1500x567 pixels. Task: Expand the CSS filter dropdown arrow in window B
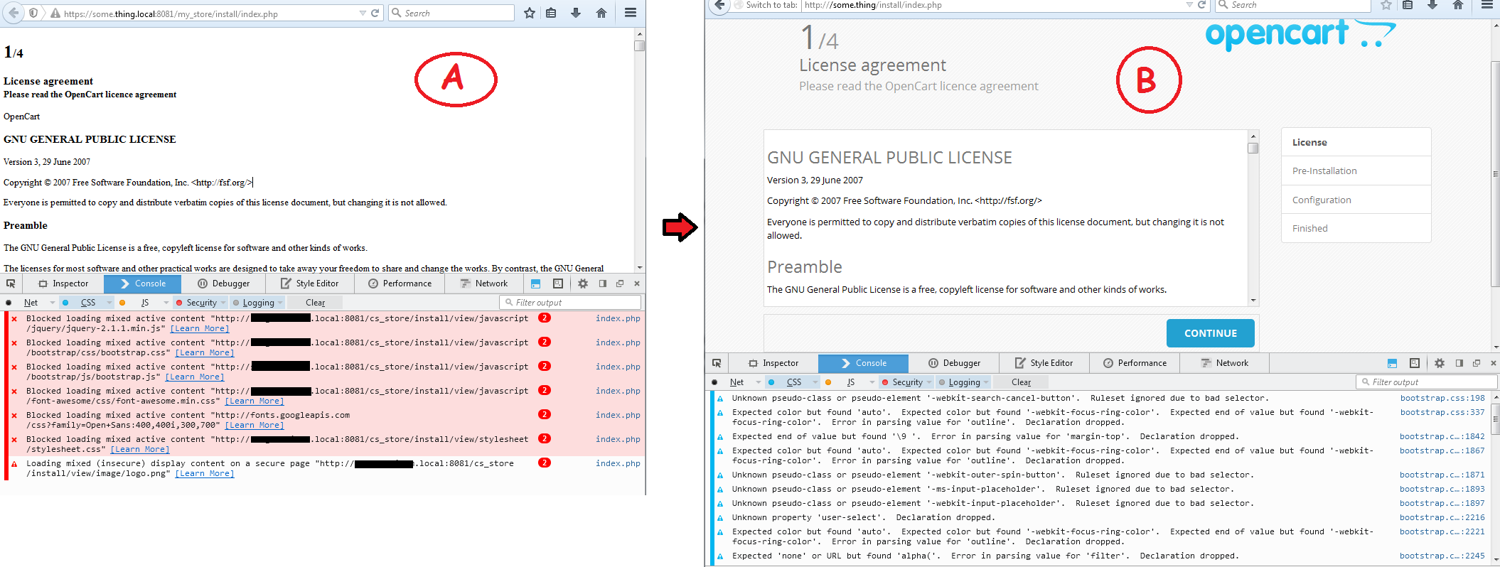(815, 382)
